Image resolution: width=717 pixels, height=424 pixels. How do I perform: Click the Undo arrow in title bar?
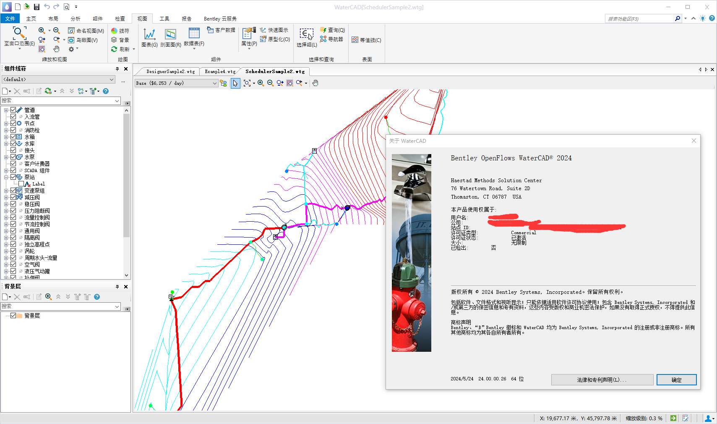(47, 7)
